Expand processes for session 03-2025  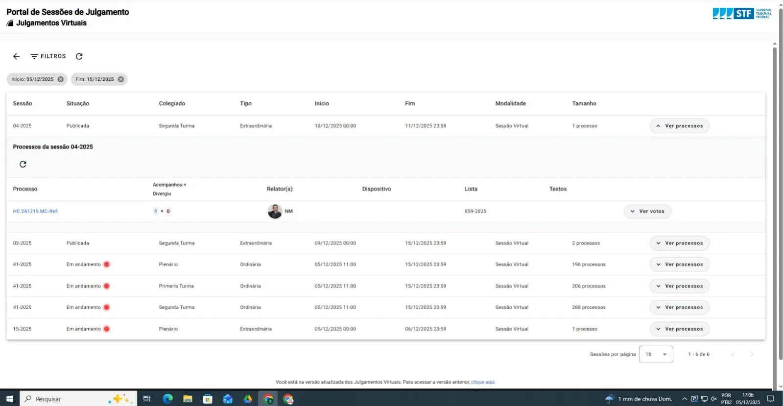tap(679, 243)
